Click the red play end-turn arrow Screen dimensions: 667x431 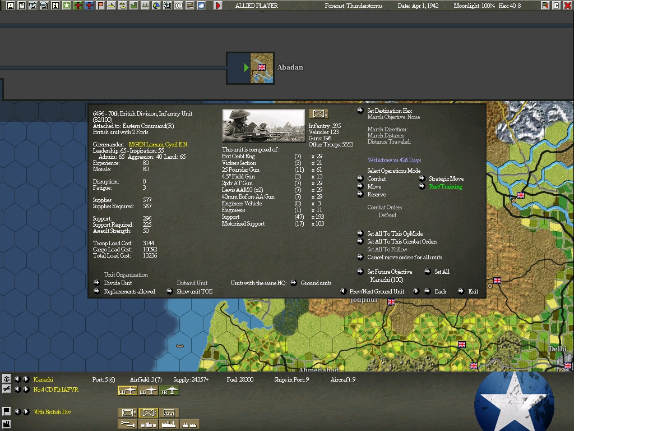click(218, 6)
